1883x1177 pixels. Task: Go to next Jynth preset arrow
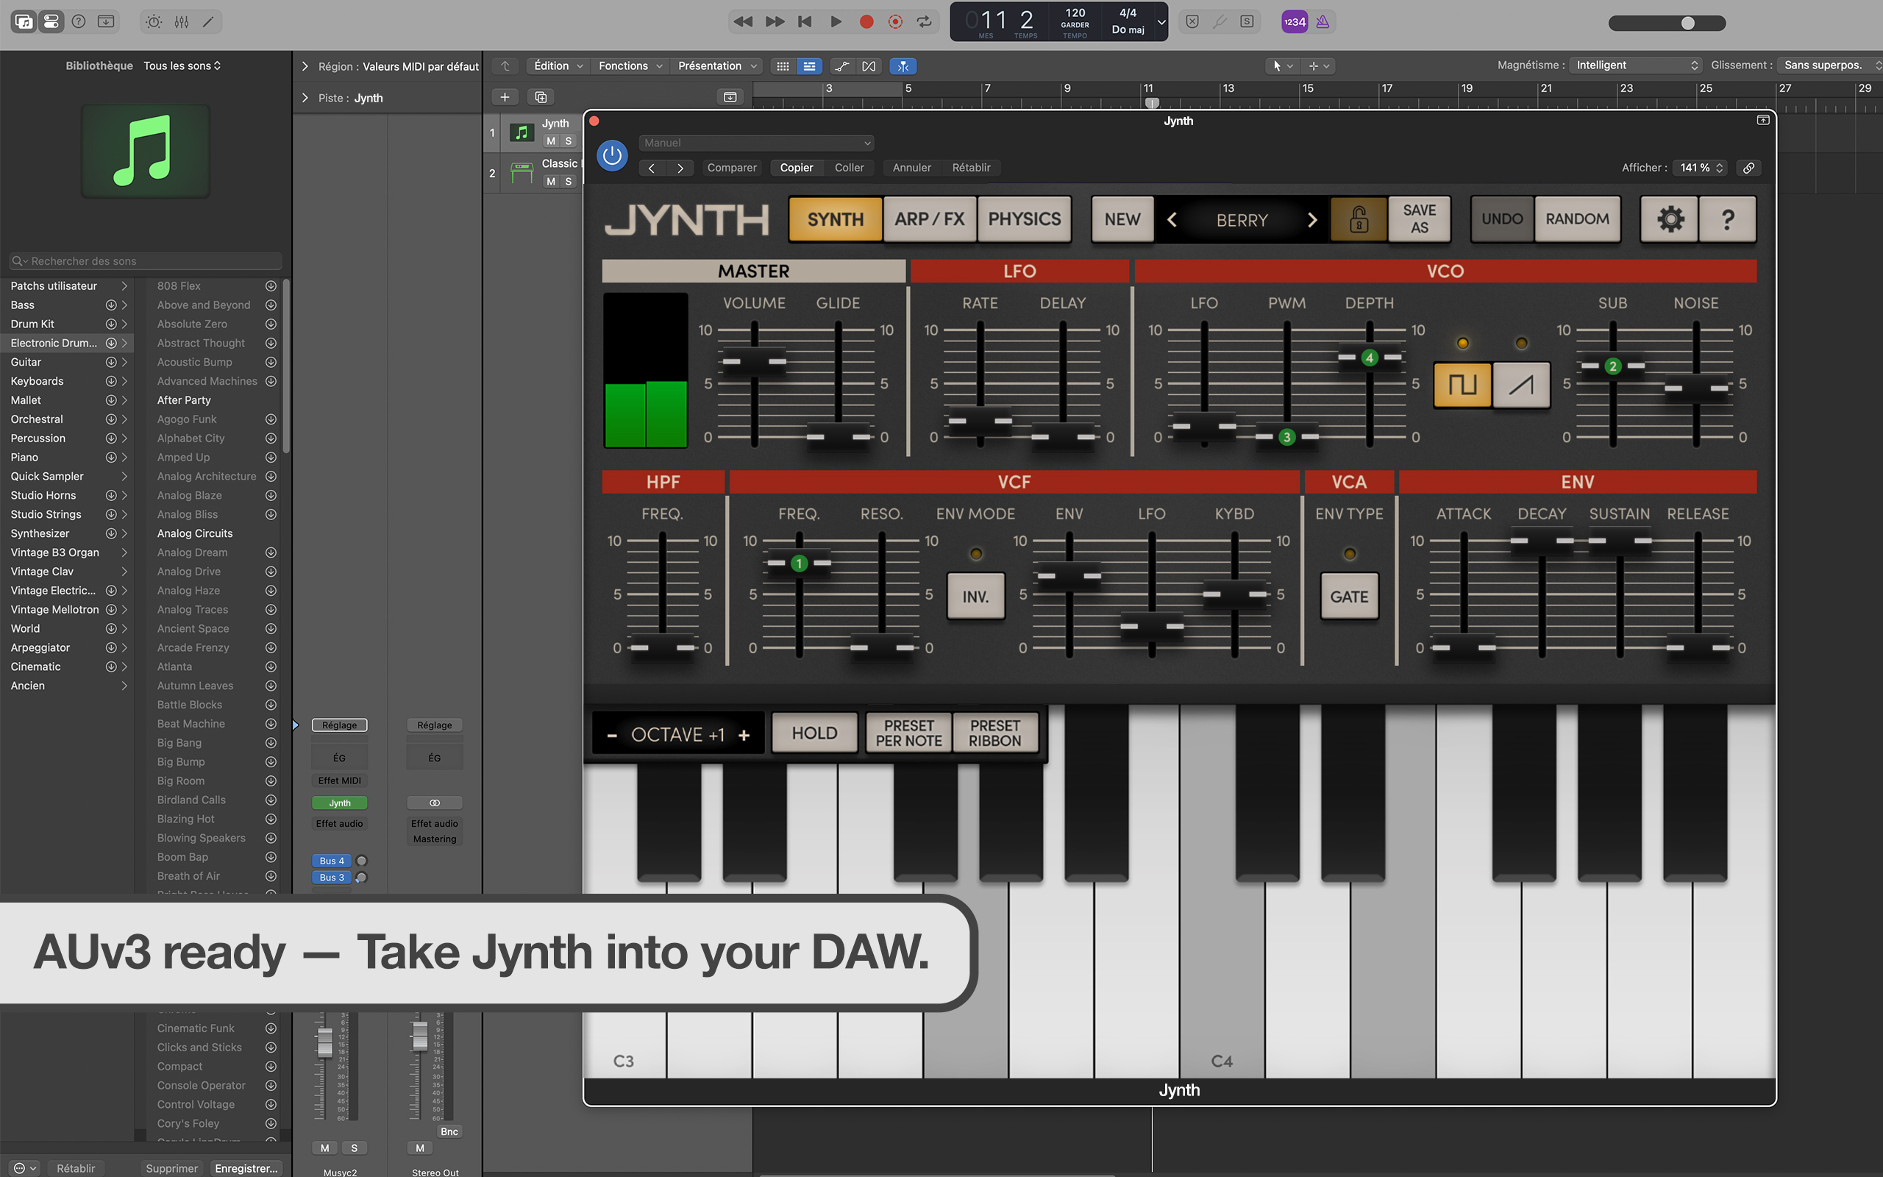pos(1312,219)
